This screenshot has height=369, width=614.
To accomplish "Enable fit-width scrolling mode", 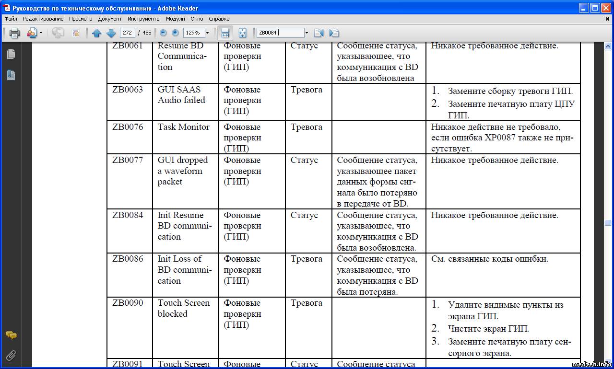I will point(225,33).
